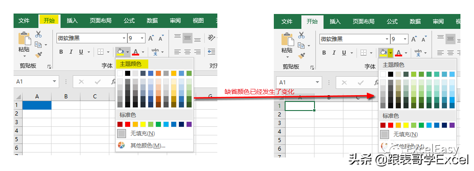Choose 无填充(N) in left Excel palette
Image resolution: width=474 pixels, height=171 pixels.
(154, 133)
